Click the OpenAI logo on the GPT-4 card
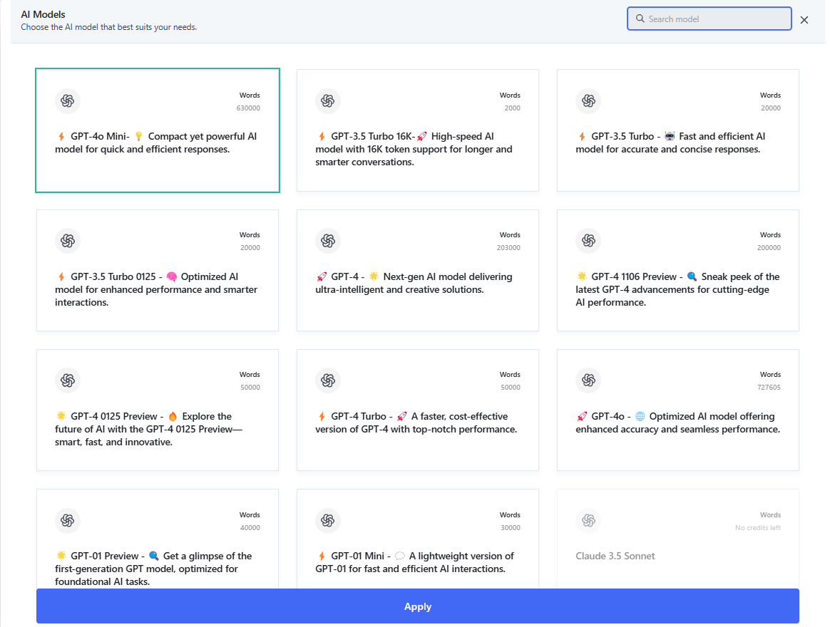Image resolution: width=830 pixels, height=627 pixels. point(328,241)
